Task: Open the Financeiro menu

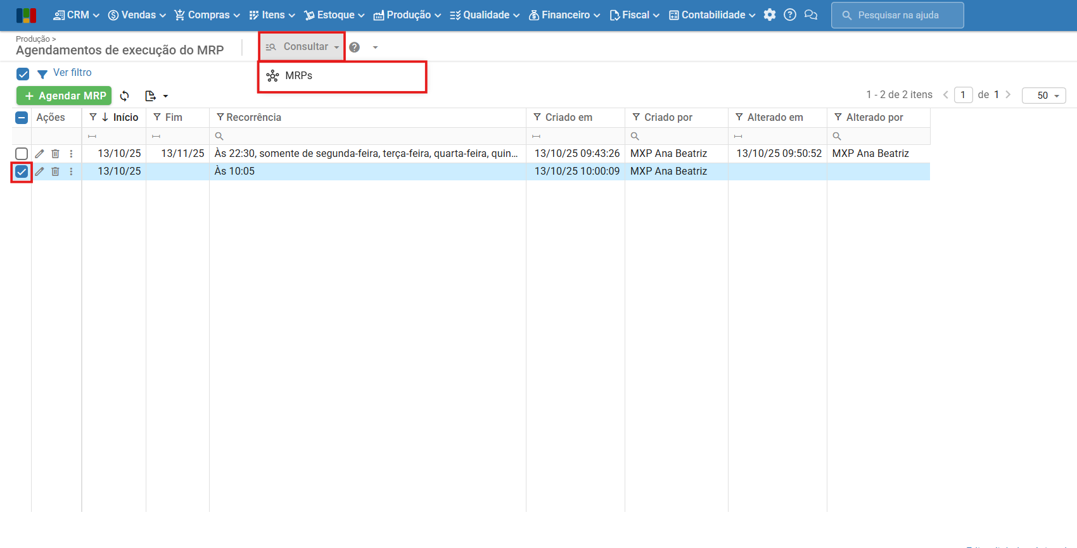Action: coord(564,15)
